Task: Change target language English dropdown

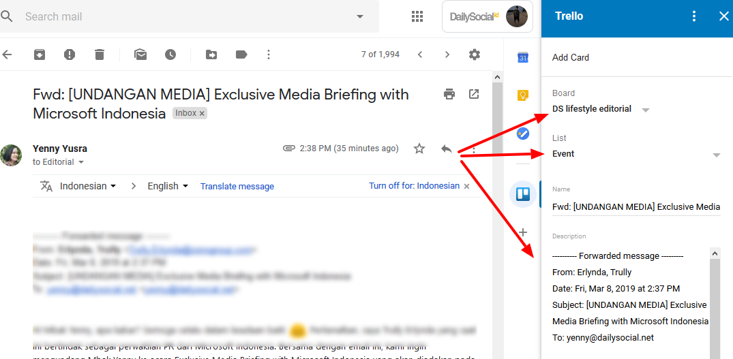Action: (168, 186)
